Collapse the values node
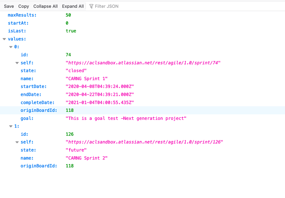Viewport: 285px width, 198px height. [4, 39]
